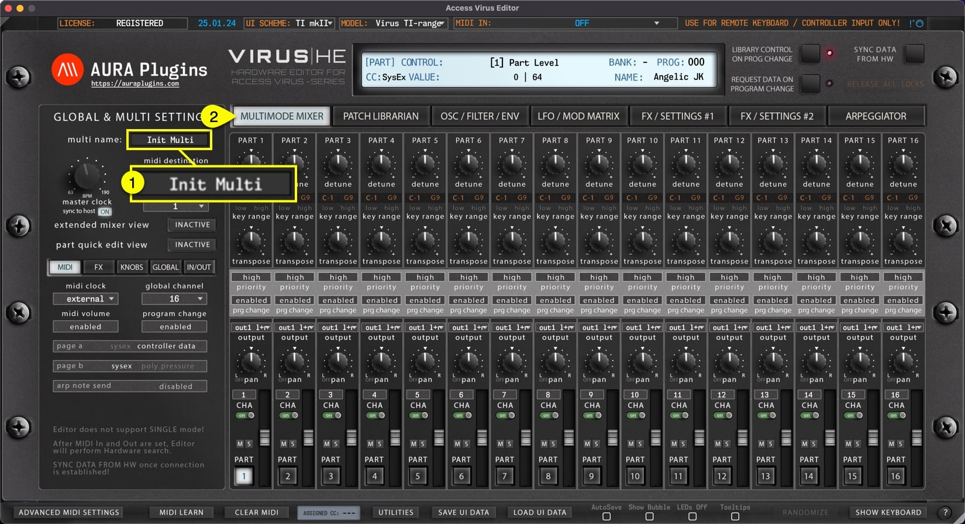Click the Show Keyboard button
This screenshot has width=965, height=524.
point(888,512)
